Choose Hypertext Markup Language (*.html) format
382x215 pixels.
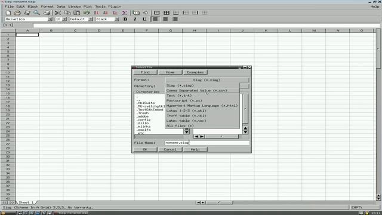202,106
